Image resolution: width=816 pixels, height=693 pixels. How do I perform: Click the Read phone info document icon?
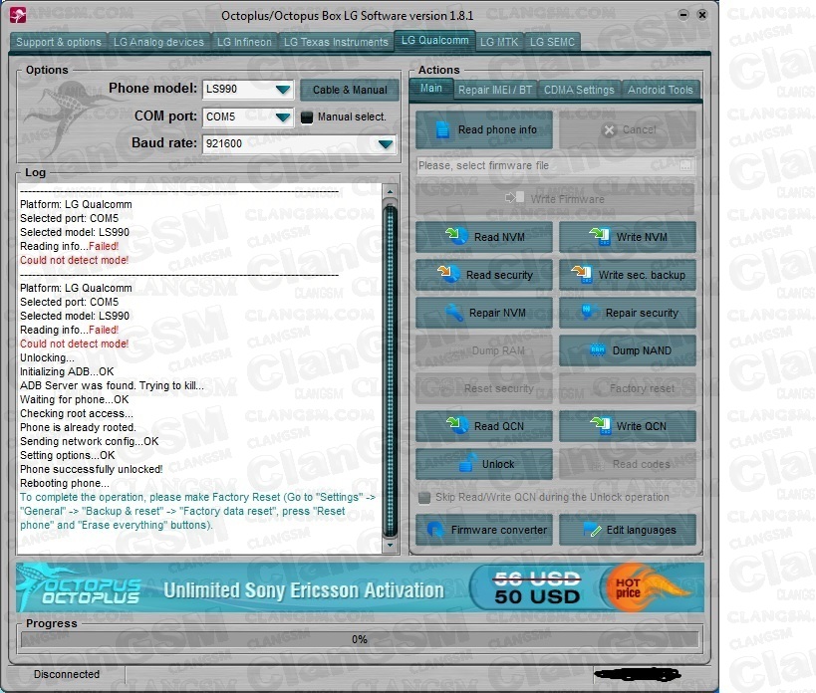[x=442, y=128]
